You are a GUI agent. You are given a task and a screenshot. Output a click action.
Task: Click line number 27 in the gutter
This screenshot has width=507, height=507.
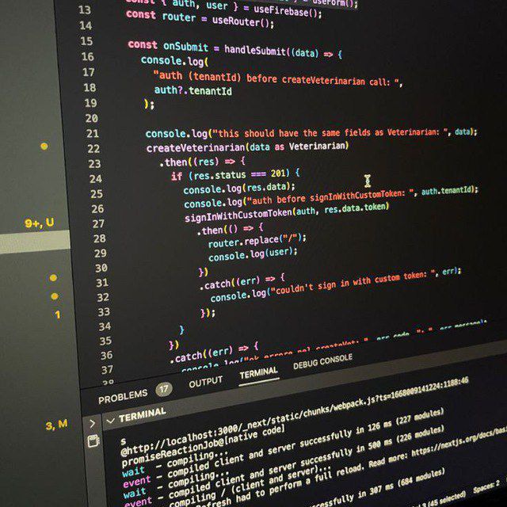click(98, 223)
